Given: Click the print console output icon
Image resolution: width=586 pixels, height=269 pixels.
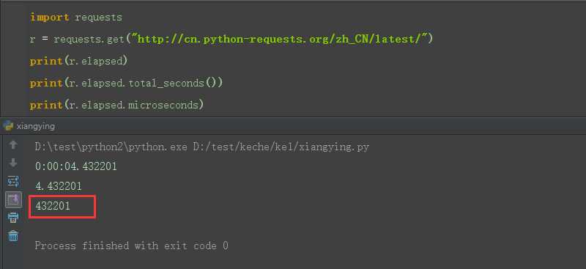Looking at the screenshot, I should [x=13, y=218].
